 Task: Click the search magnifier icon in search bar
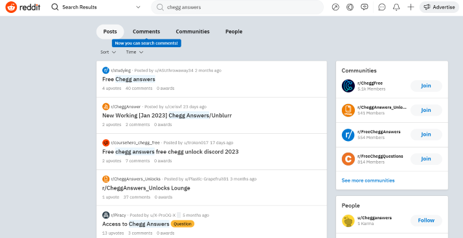[x=160, y=7]
